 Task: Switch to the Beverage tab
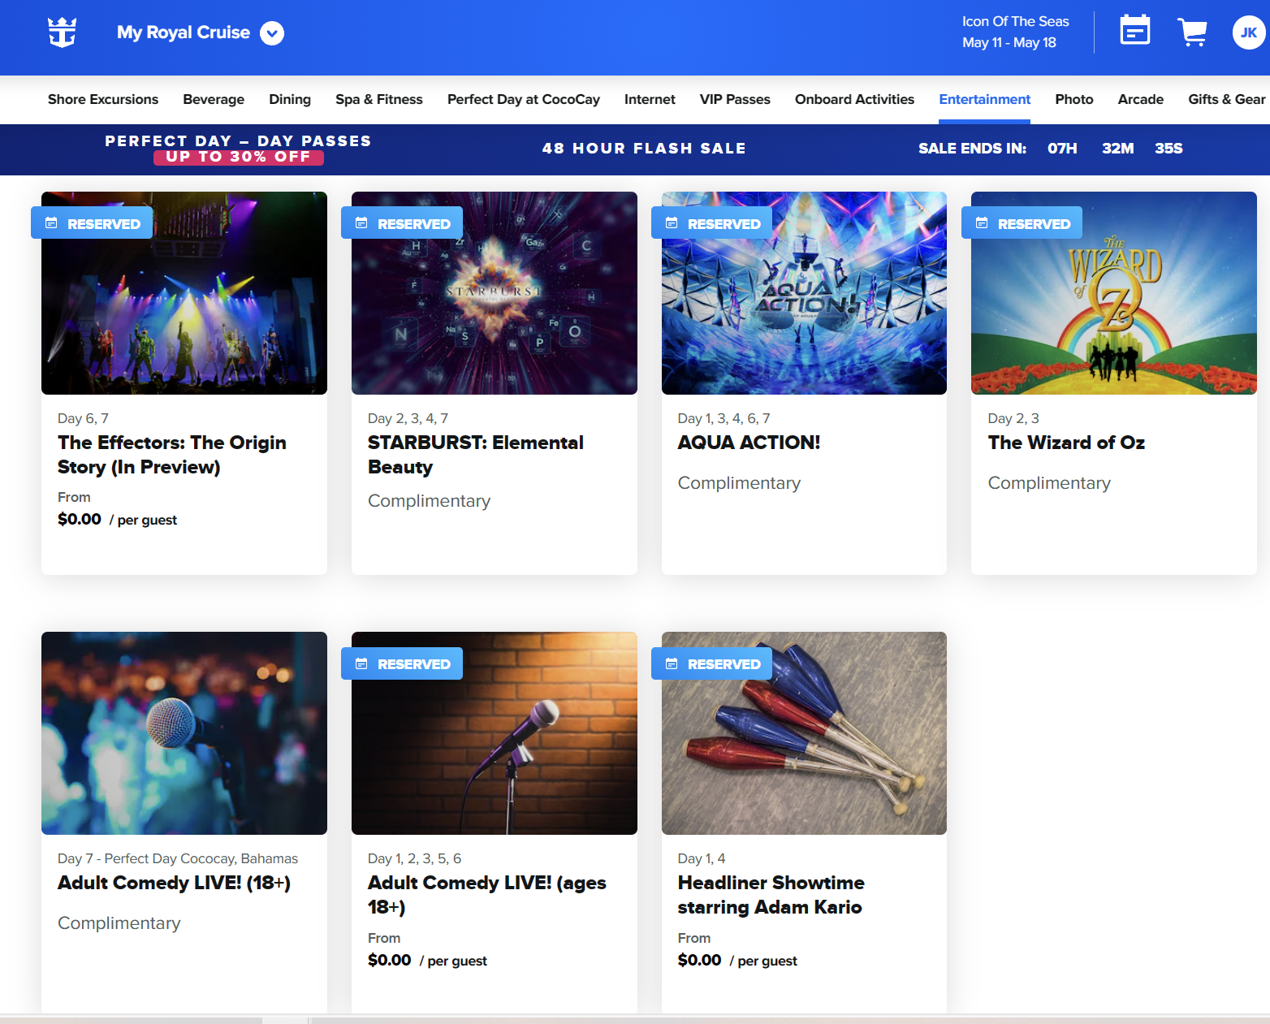(x=214, y=99)
